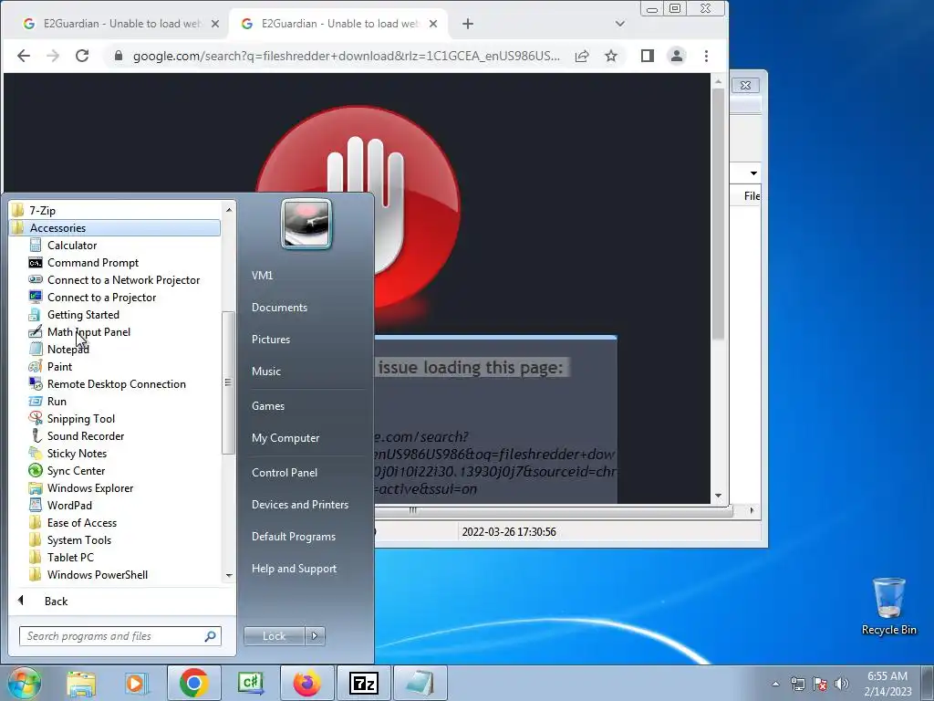Open WordPad
The width and height of the screenshot is (934, 701).
click(x=69, y=505)
